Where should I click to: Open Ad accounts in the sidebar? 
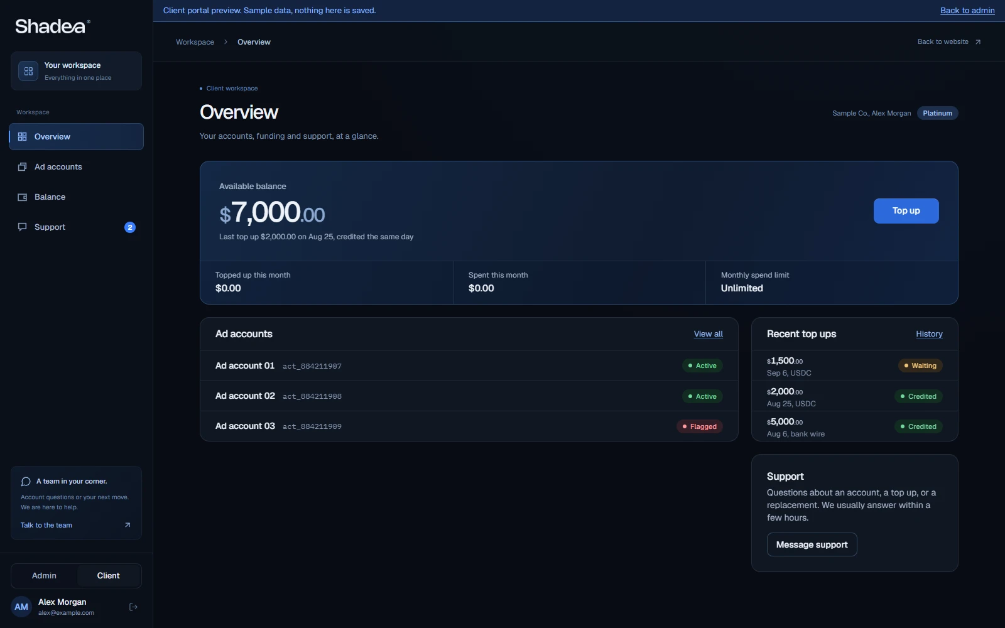[76, 166]
